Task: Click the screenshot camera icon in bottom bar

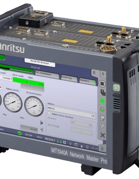Action: [64, 142]
